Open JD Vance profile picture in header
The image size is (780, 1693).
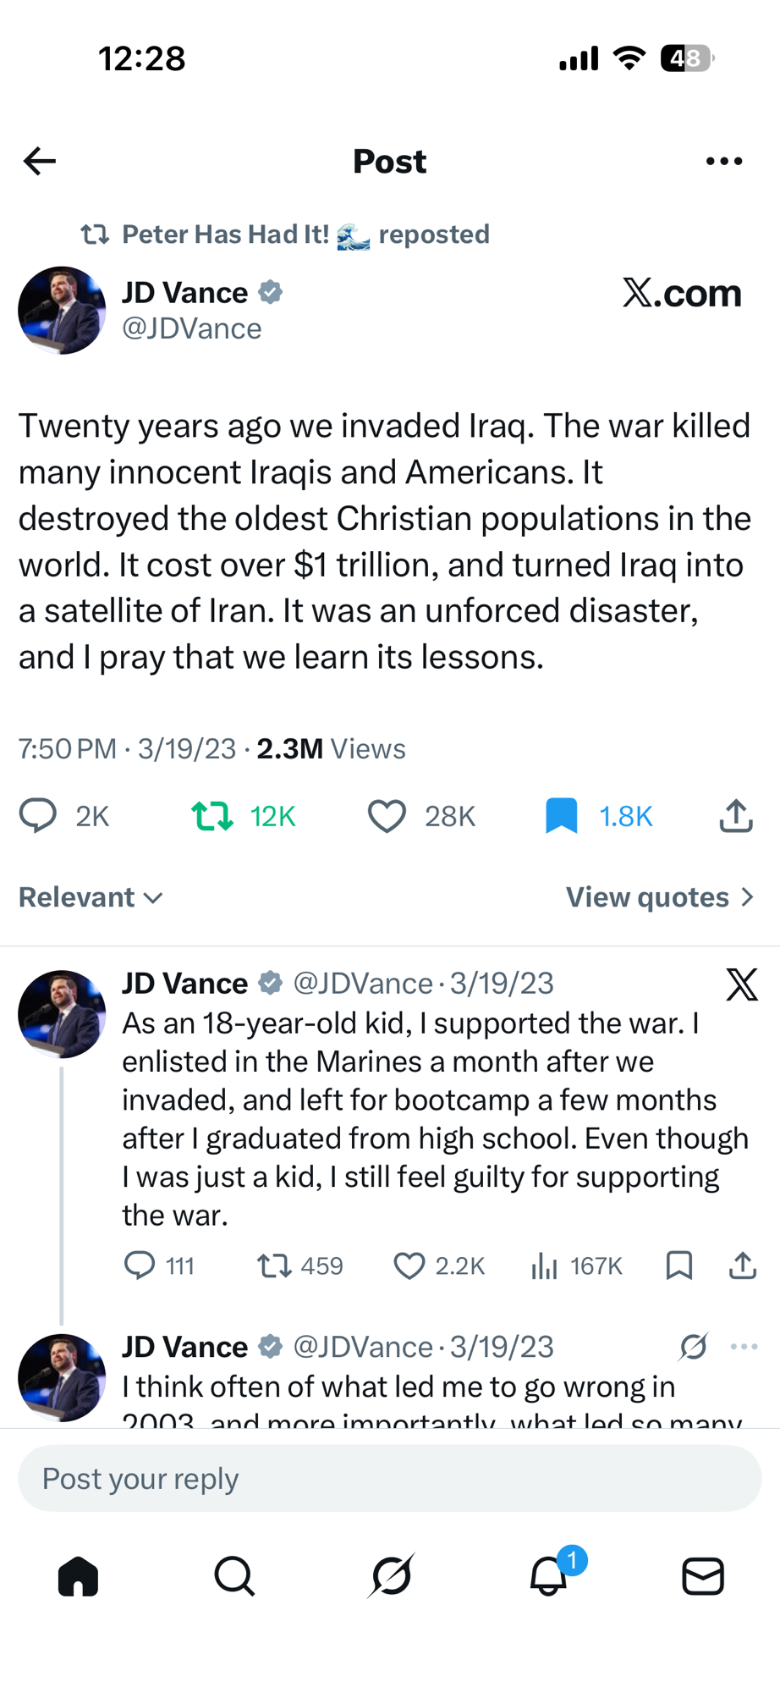pyautogui.click(x=62, y=311)
